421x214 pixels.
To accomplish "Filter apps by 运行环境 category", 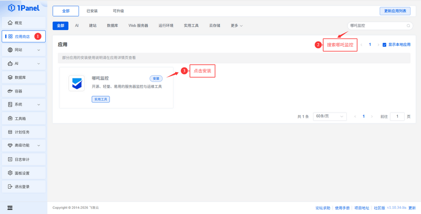I will 166,26.
